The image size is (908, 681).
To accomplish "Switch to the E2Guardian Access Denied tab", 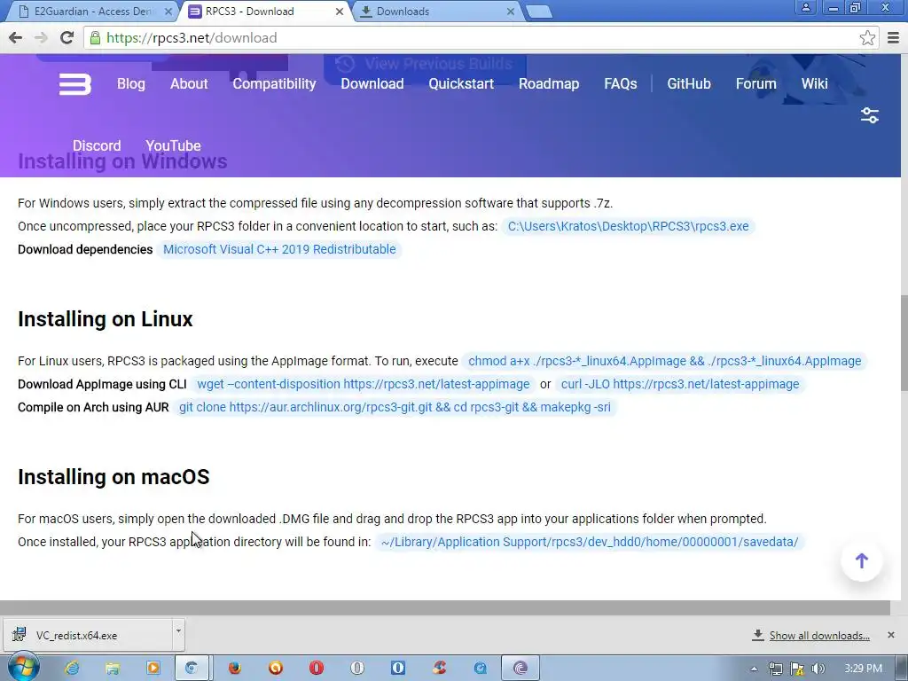I will coord(92,12).
